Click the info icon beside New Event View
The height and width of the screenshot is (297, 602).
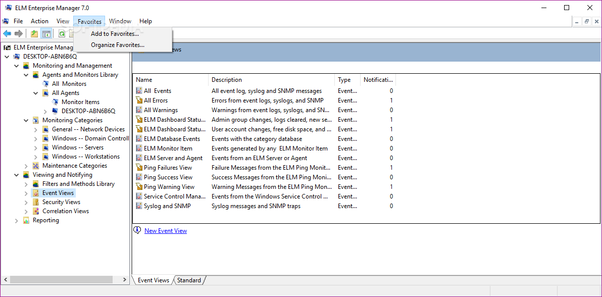click(x=137, y=230)
